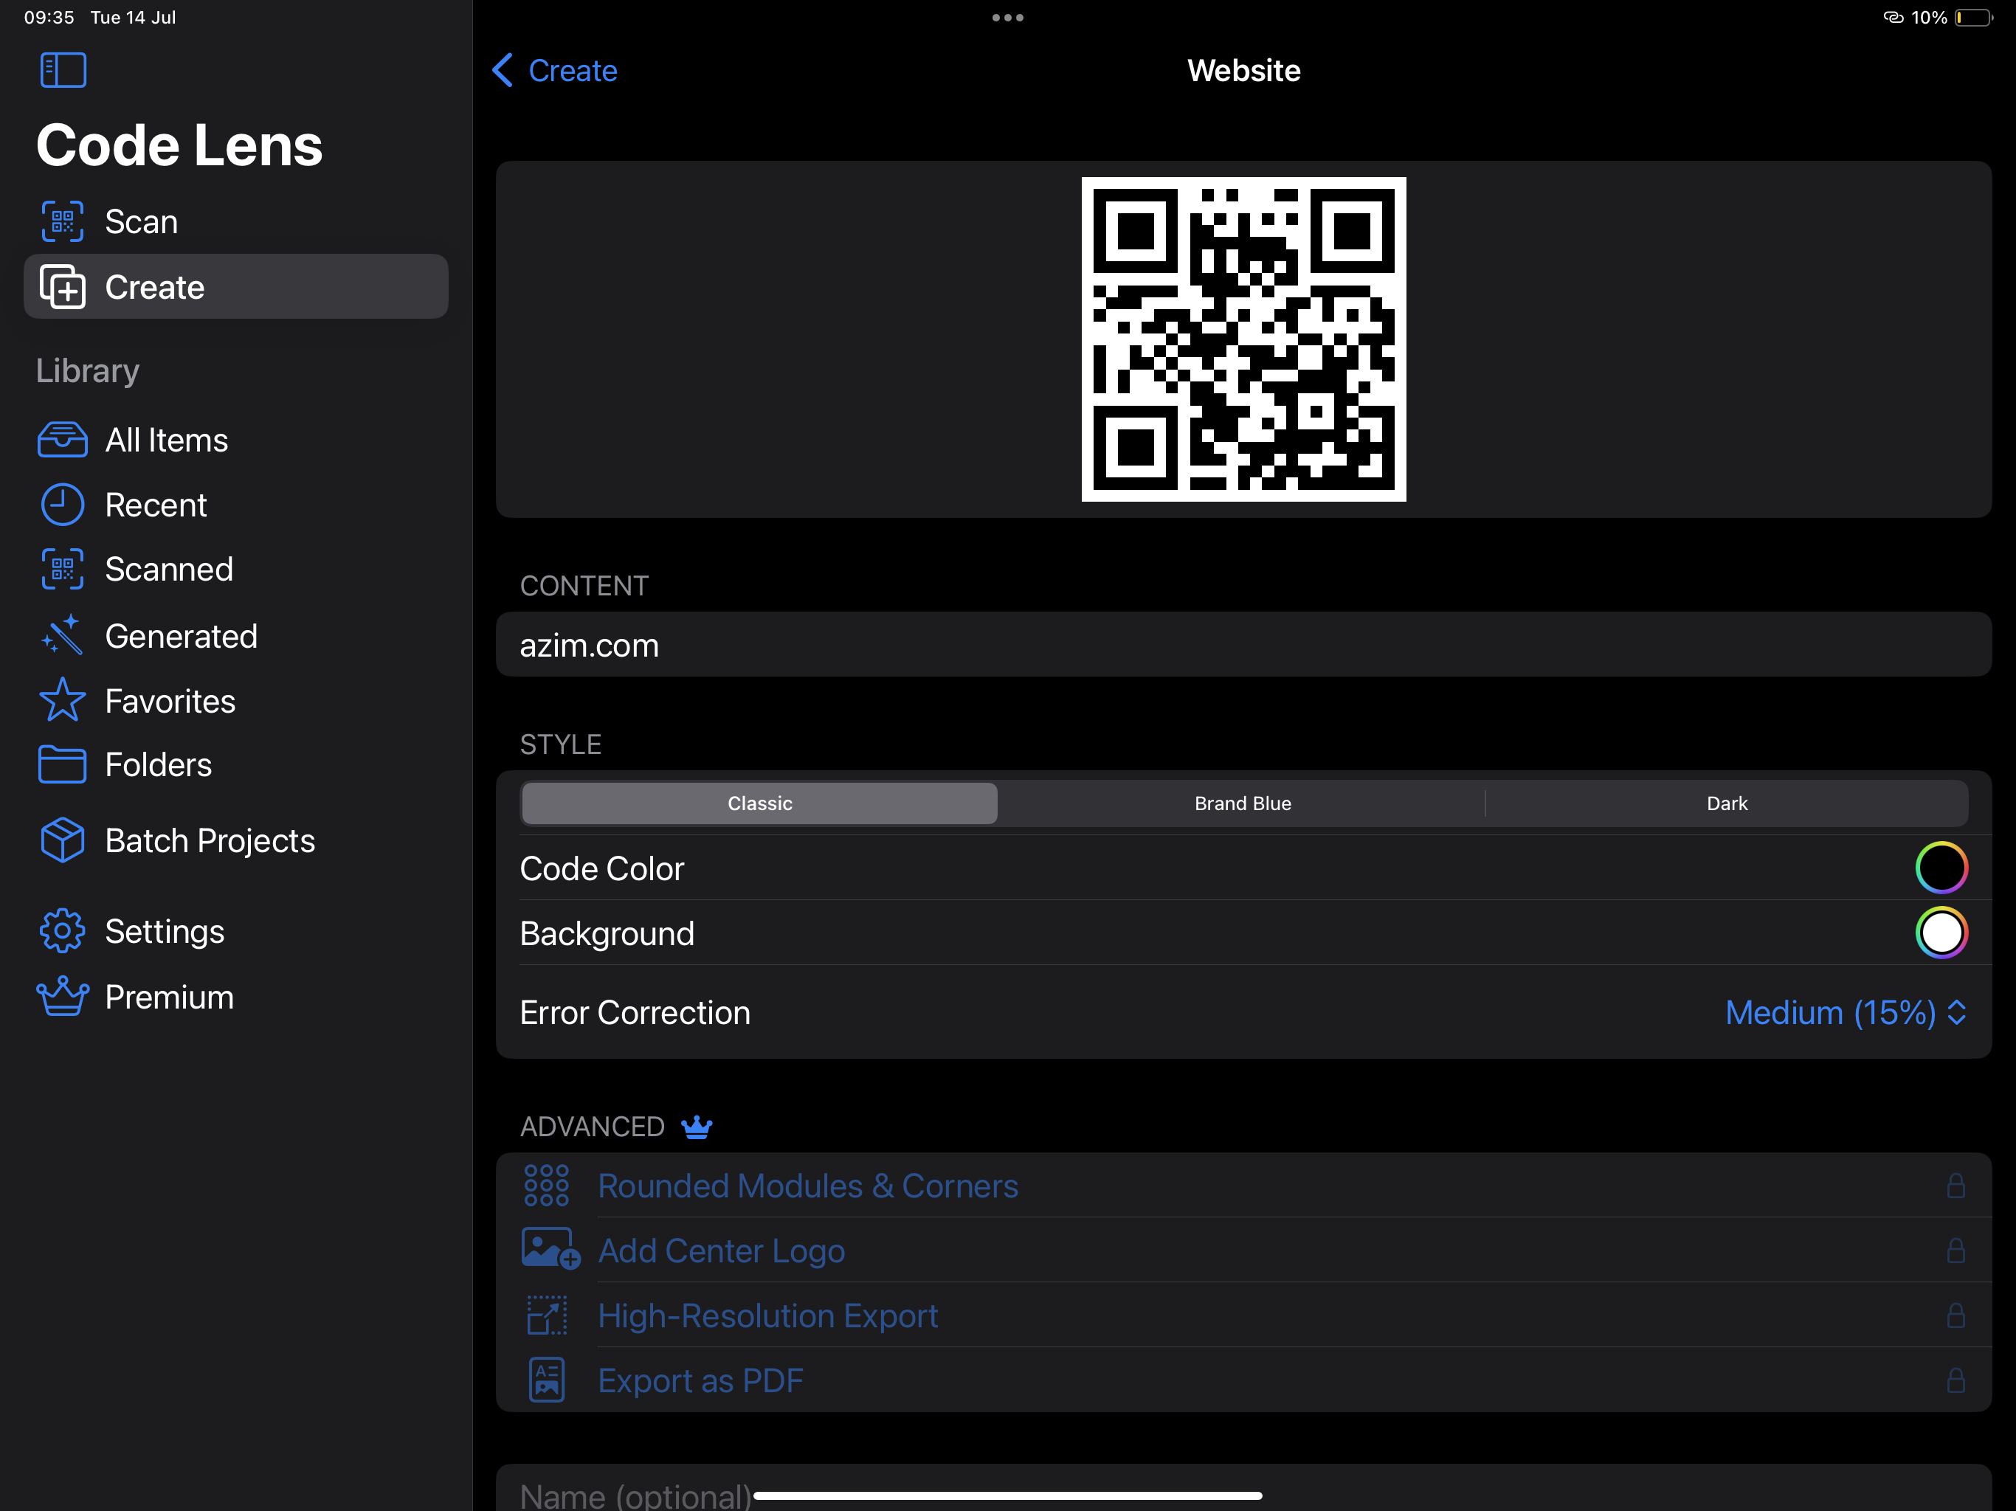This screenshot has width=2016, height=1511.
Task: Open Scanned library list
Action: point(236,570)
